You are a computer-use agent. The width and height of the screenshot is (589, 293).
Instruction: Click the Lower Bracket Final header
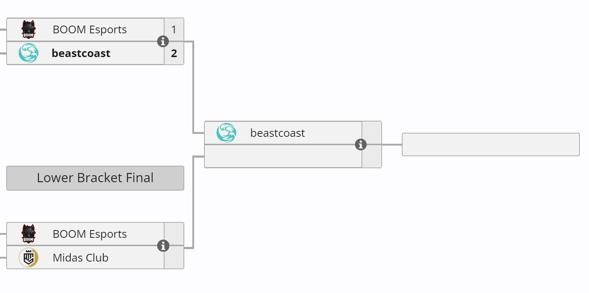95,178
